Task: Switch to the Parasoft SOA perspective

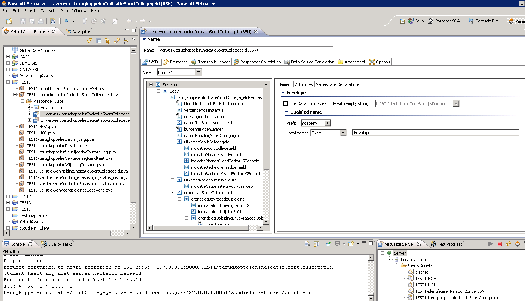Action: (x=446, y=21)
